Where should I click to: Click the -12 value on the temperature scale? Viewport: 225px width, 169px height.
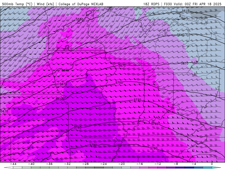tap(158, 164)
